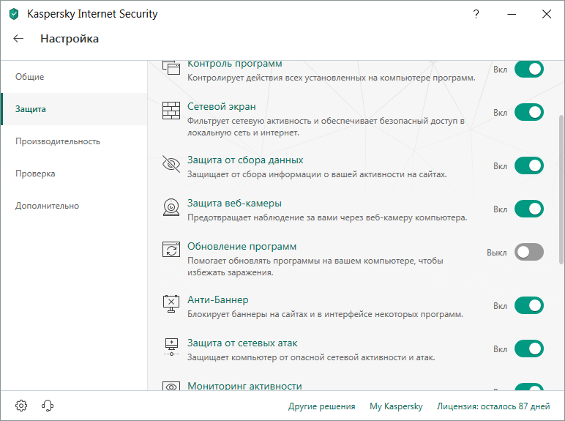Turn off the Сетевой экран switch

(529, 112)
